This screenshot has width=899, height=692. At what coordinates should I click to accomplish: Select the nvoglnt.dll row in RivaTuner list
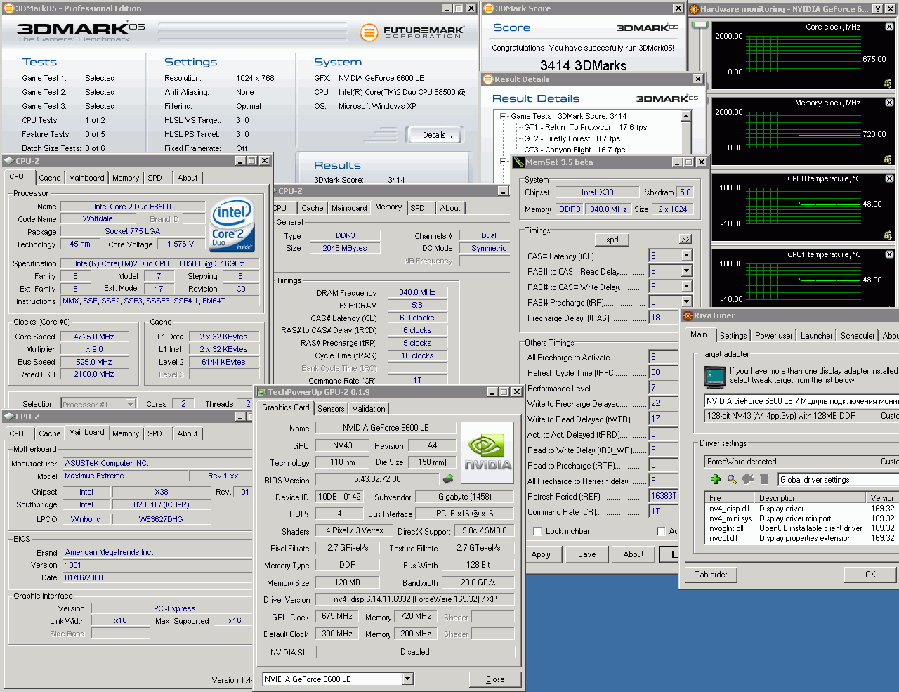coord(802,528)
